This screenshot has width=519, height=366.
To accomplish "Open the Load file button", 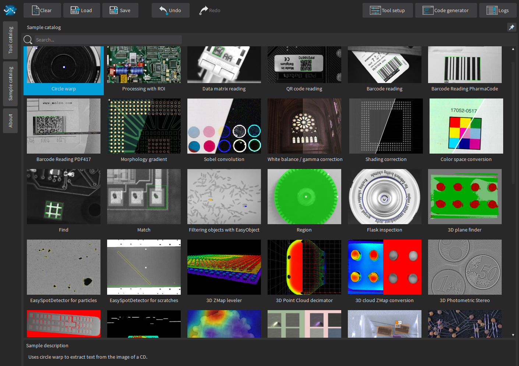I will (x=81, y=10).
